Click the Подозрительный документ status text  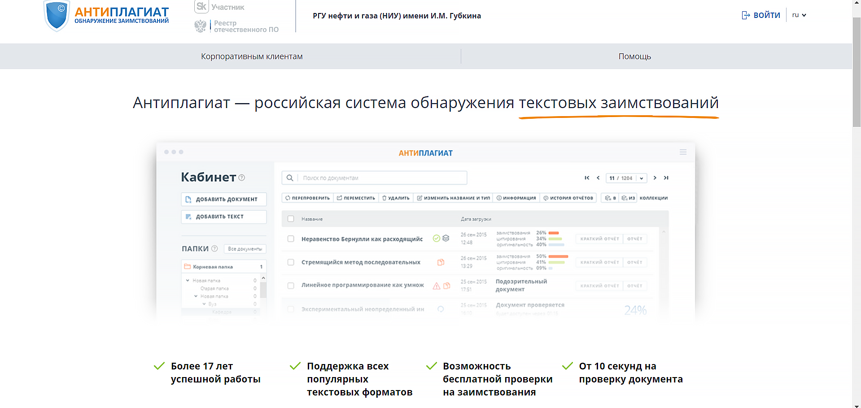coord(521,285)
